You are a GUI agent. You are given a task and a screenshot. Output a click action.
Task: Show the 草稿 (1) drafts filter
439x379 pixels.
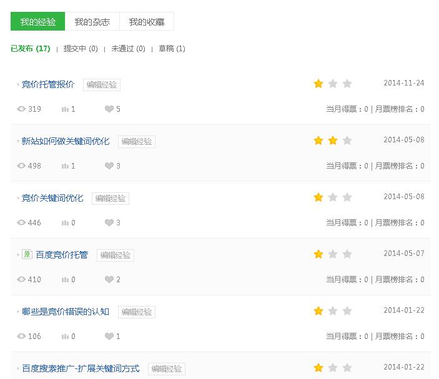tap(172, 49)
